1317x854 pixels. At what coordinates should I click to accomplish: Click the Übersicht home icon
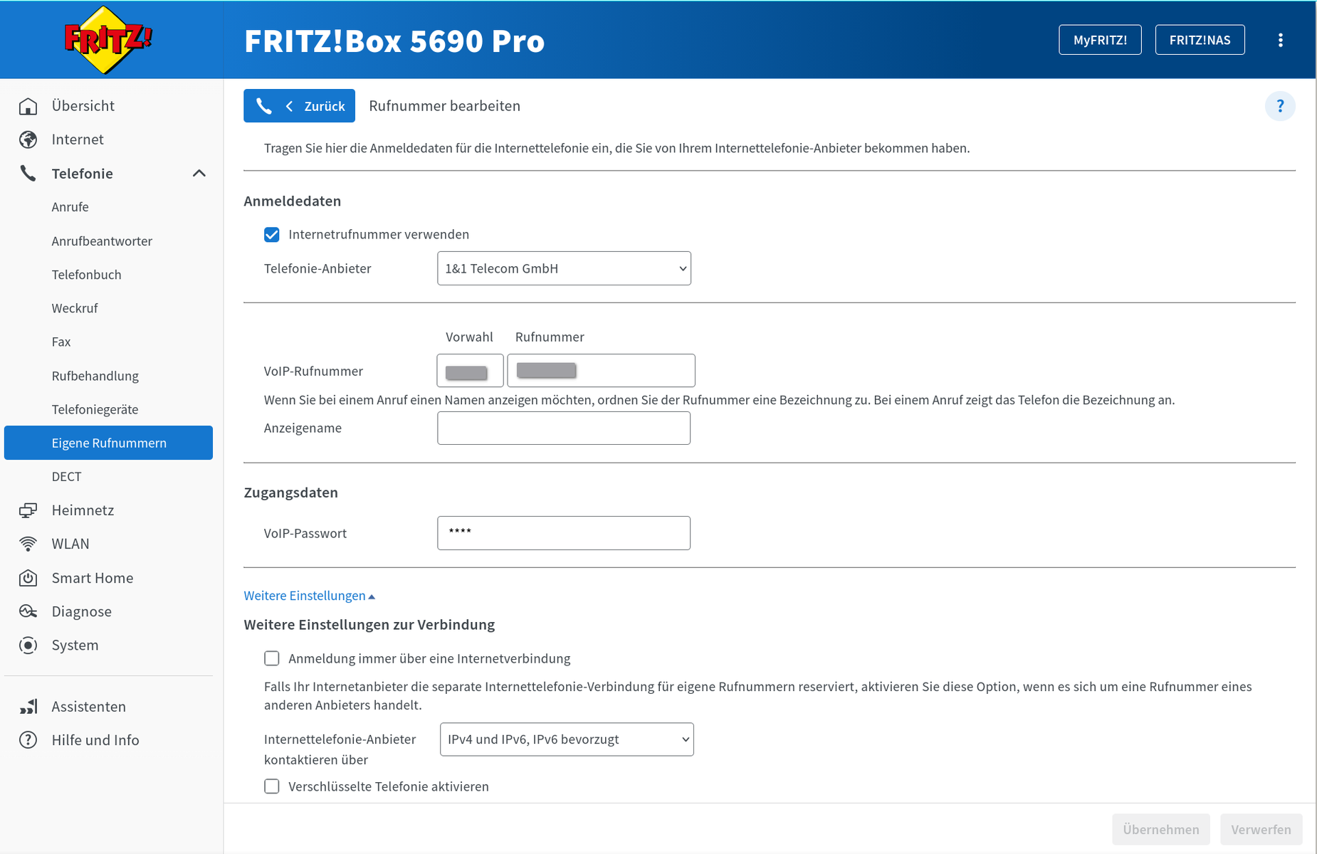pyautogui.click(x=28, y=106)
